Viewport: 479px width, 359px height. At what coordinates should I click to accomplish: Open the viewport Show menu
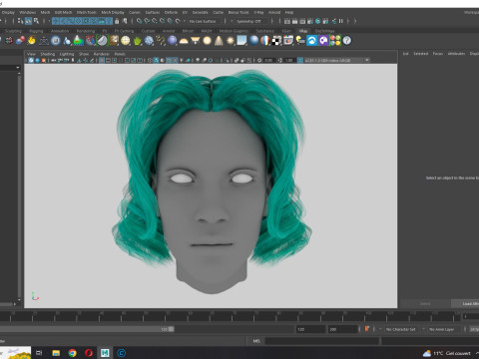pyautogui.click(x=84, y=54)
